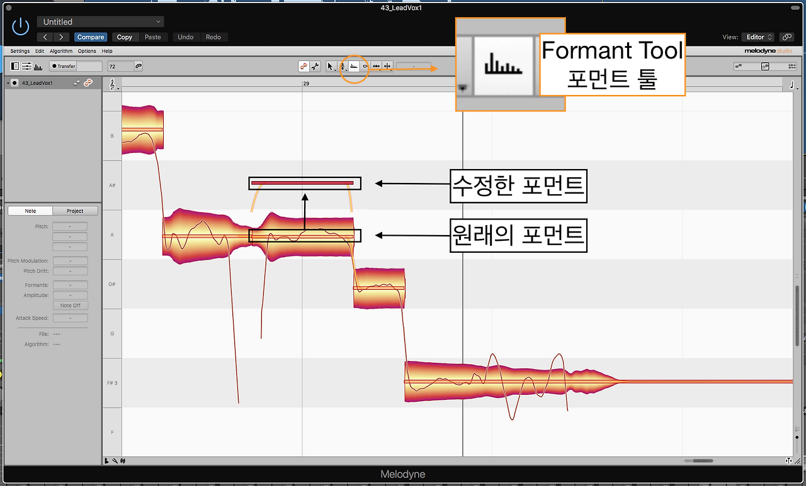Toggle record arm for 43_LeadVox1 track
Viewport: 806px width, 486px height.
(14, 83)
